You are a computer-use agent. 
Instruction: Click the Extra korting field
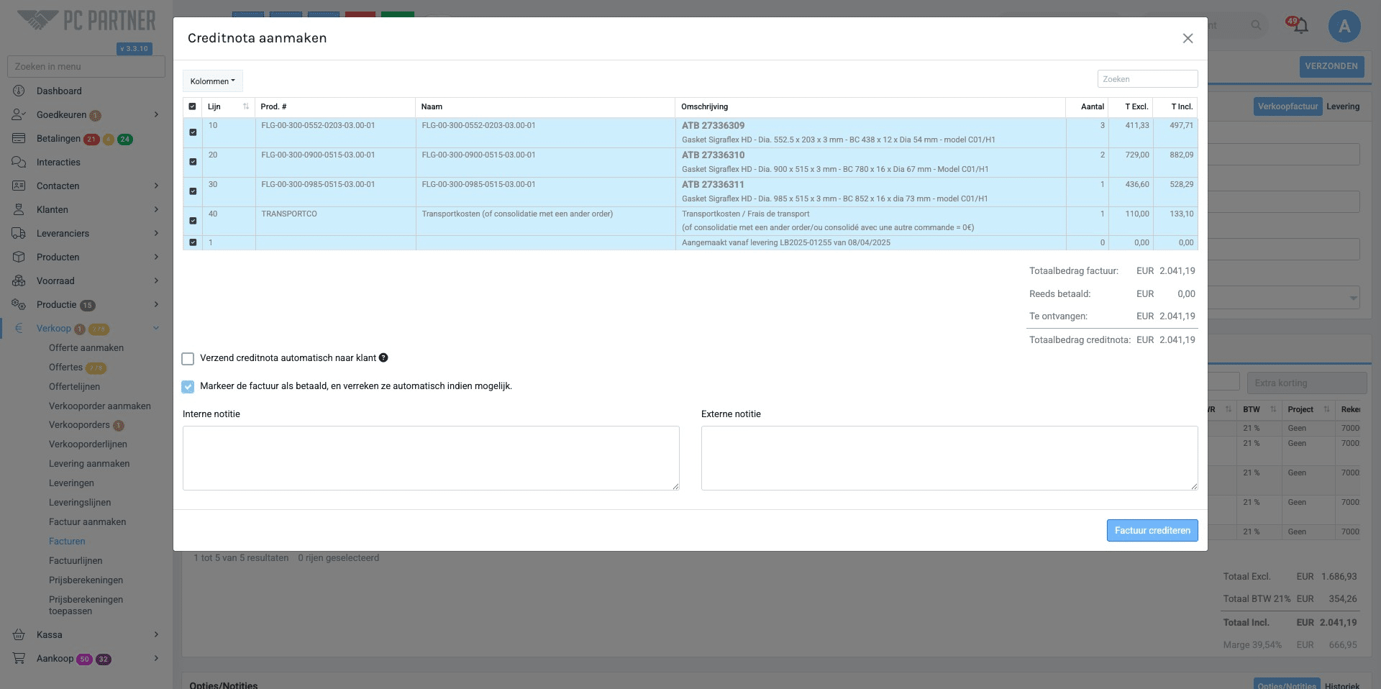1306,383
